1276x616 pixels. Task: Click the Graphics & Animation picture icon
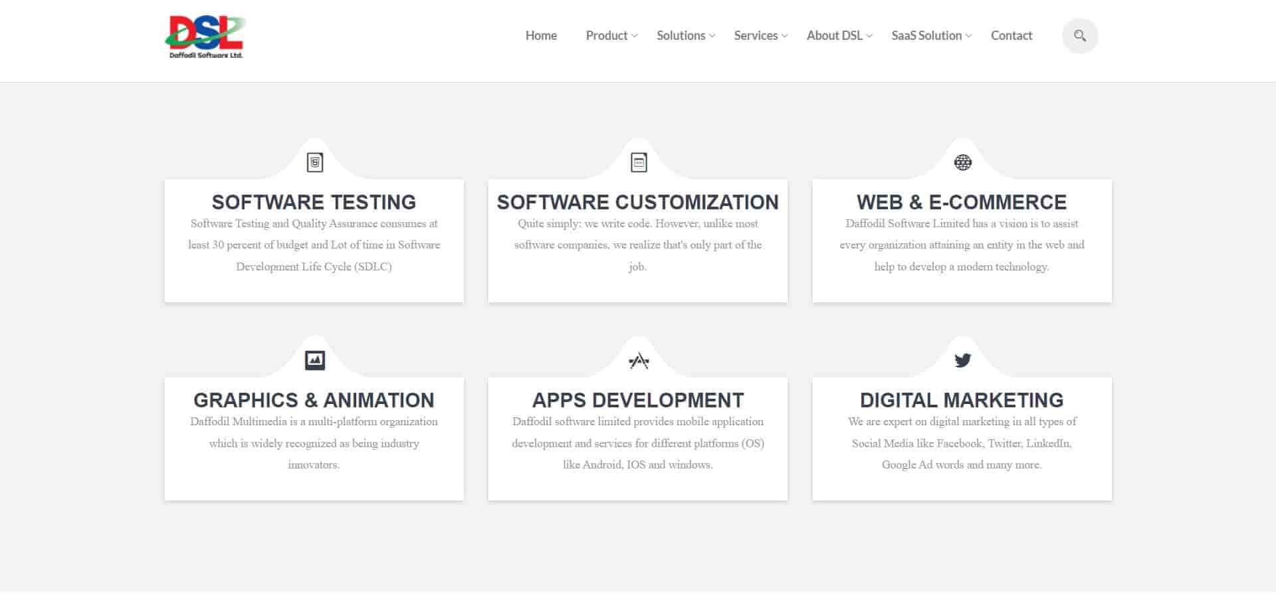315,360
